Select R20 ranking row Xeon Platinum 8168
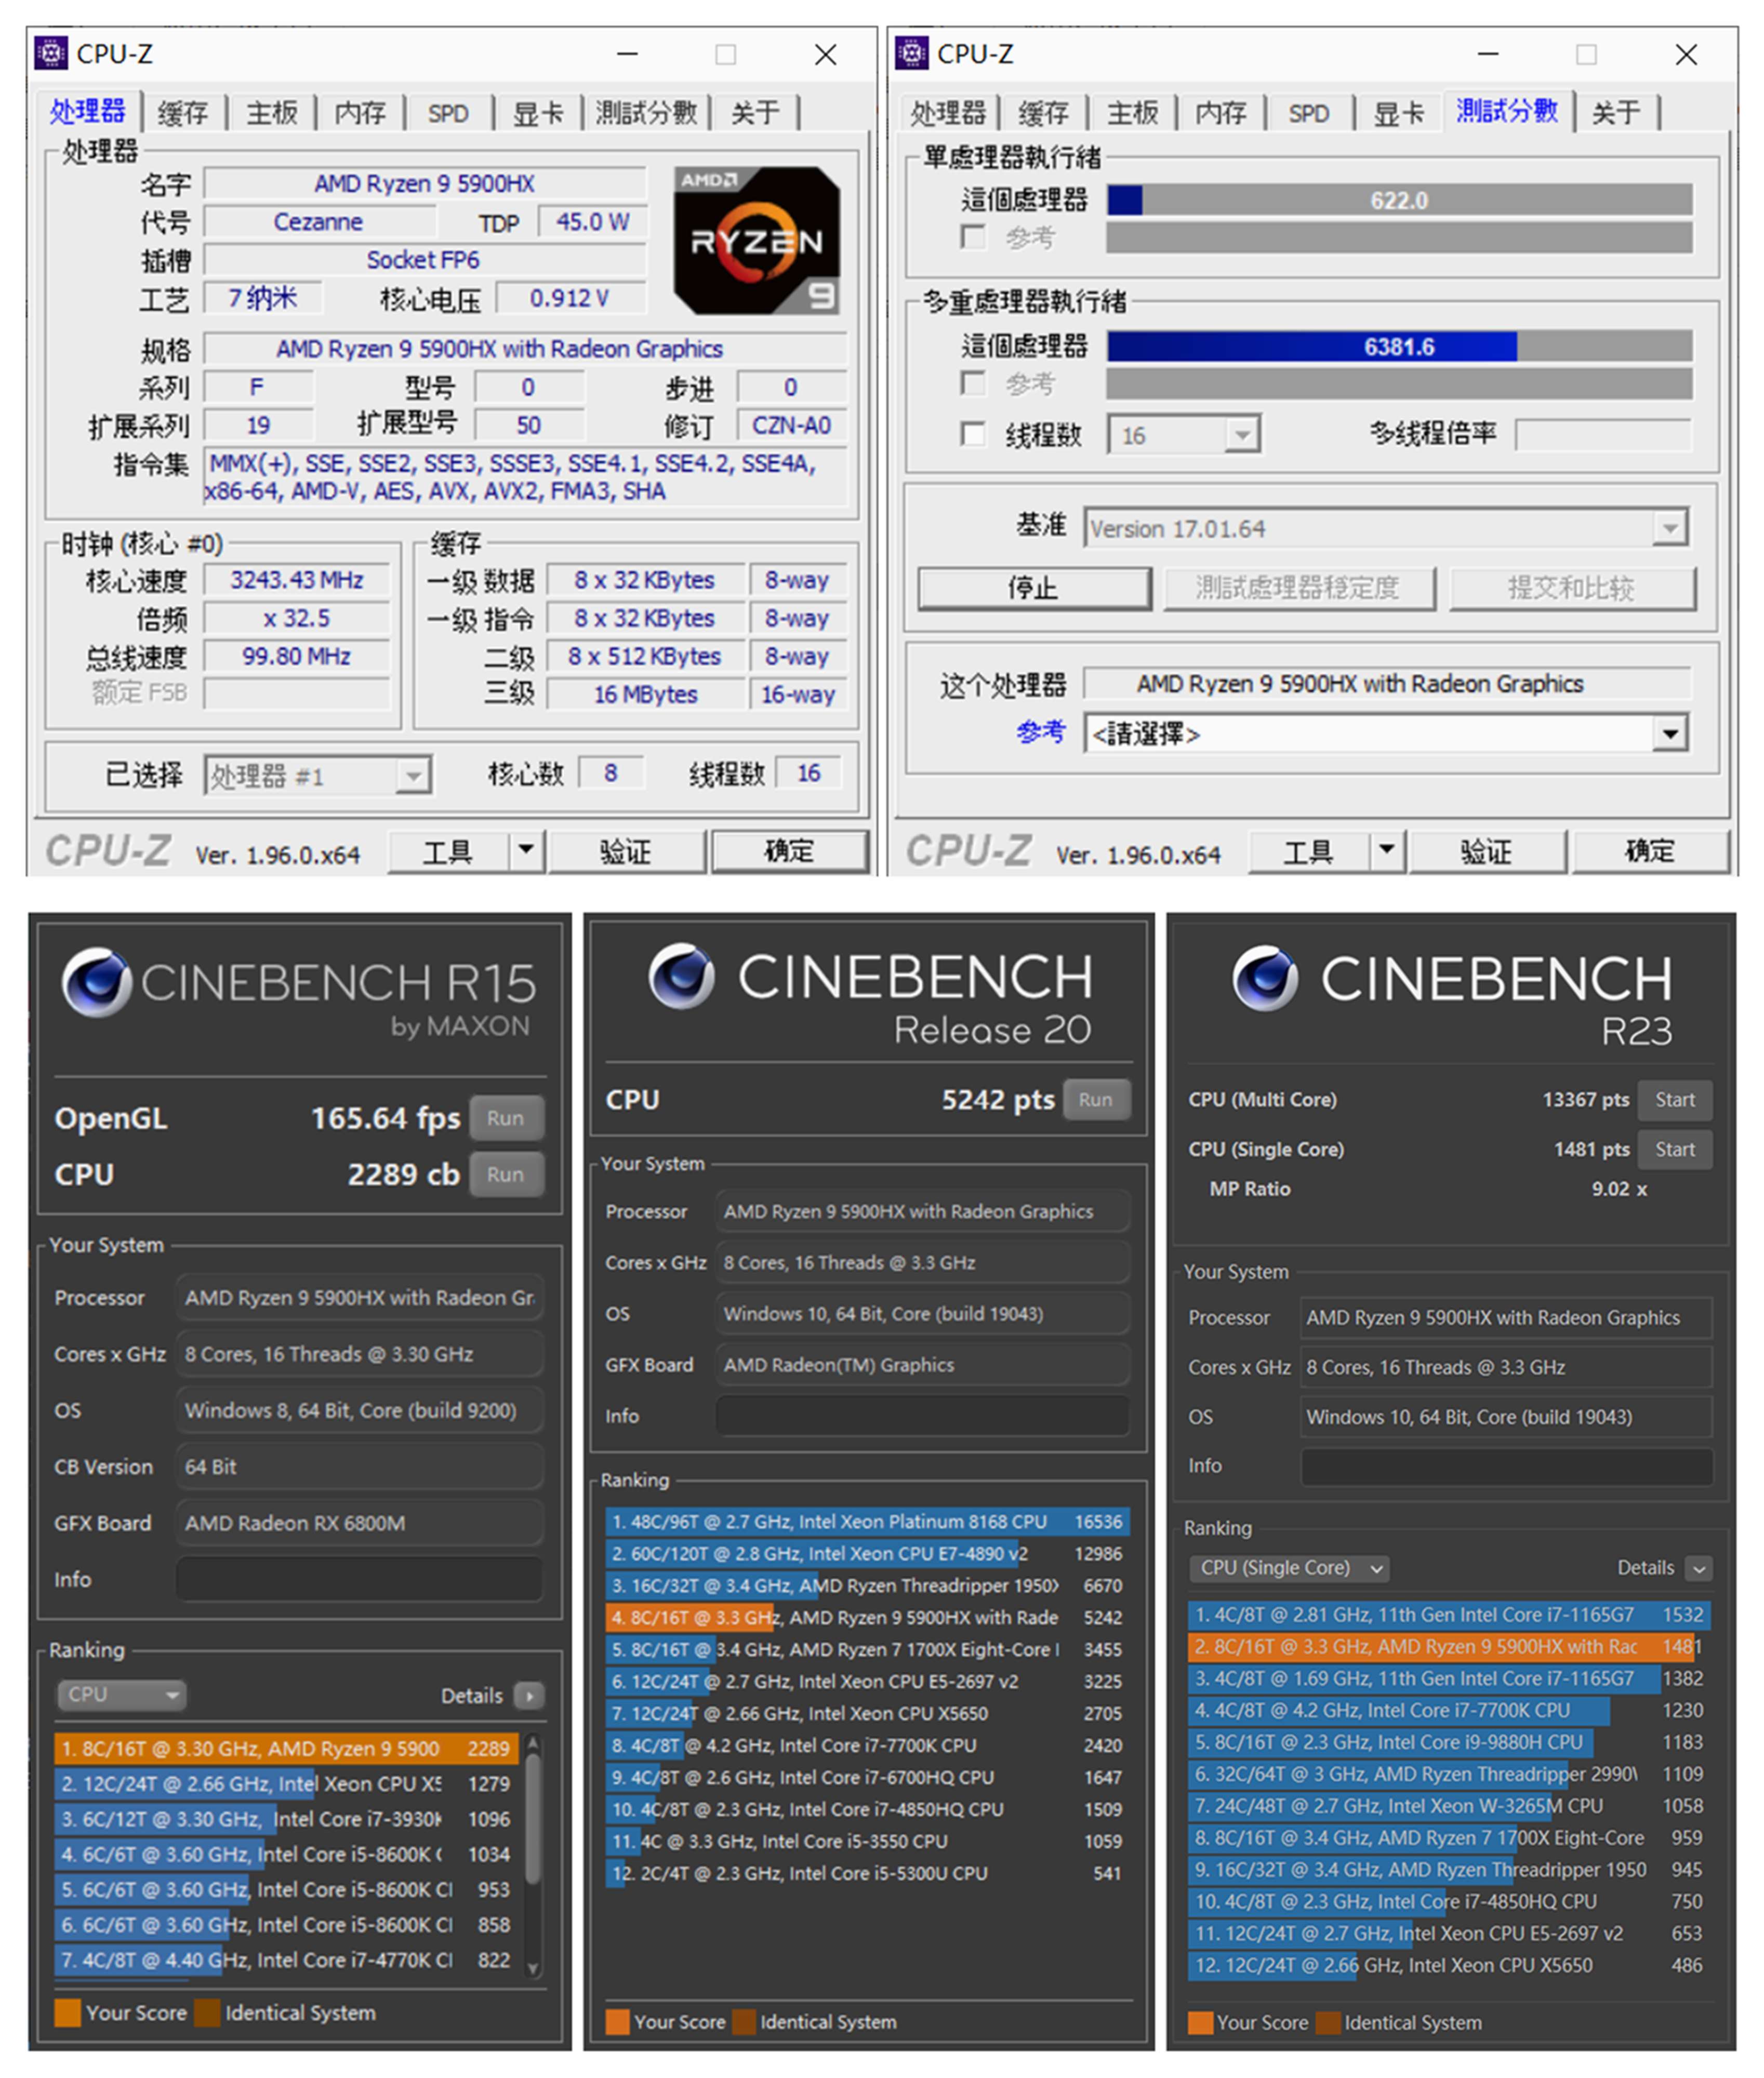The image size is (1764, 2078). click(x=867, y=1521)
